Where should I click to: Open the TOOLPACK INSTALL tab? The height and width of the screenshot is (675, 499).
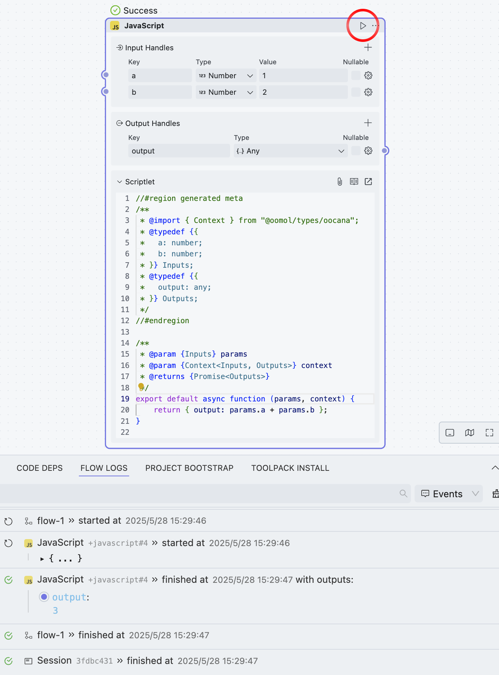pos(290,468)
